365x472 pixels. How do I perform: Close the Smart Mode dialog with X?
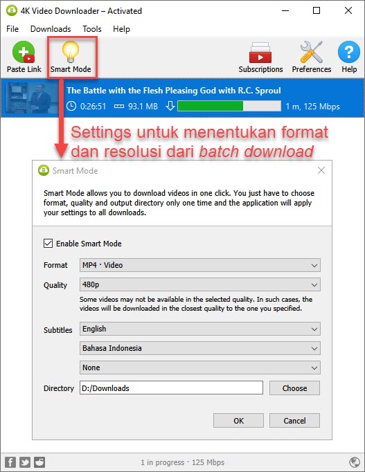pyautogui.click(x=321, y=170)
